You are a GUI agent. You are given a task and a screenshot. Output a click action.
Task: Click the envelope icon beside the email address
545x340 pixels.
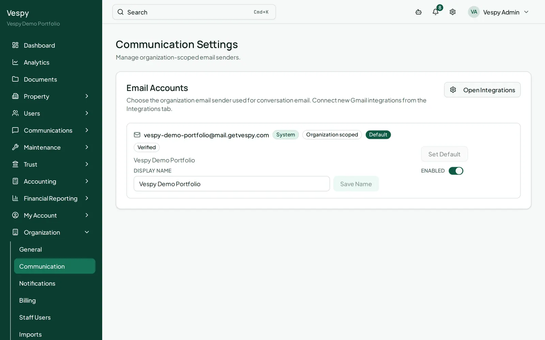click(x=137, y=135)
